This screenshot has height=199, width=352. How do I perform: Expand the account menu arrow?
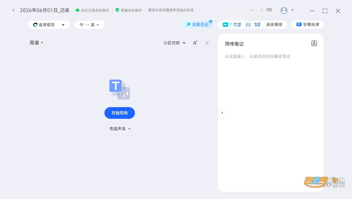coord(292,10)
